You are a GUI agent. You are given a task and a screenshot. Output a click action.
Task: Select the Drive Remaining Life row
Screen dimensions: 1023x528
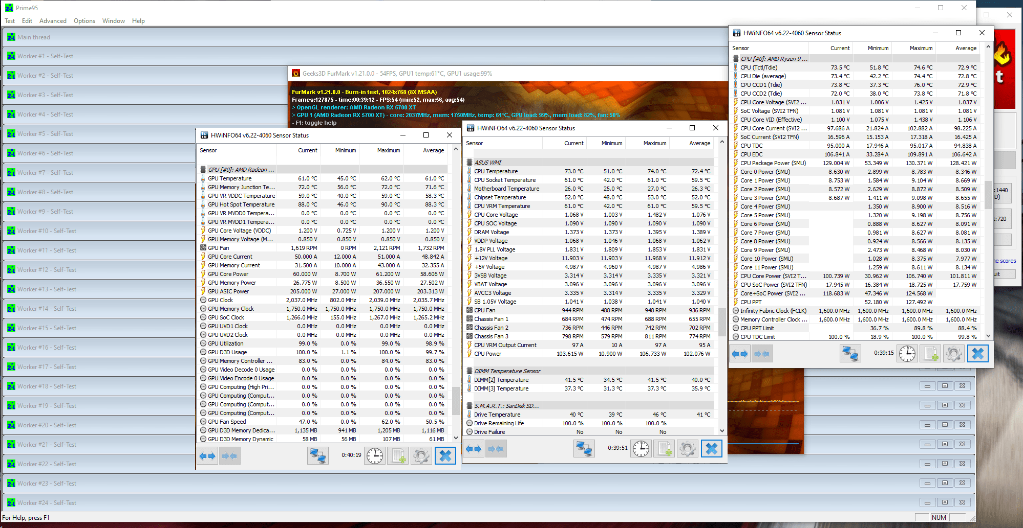point(589,423)
